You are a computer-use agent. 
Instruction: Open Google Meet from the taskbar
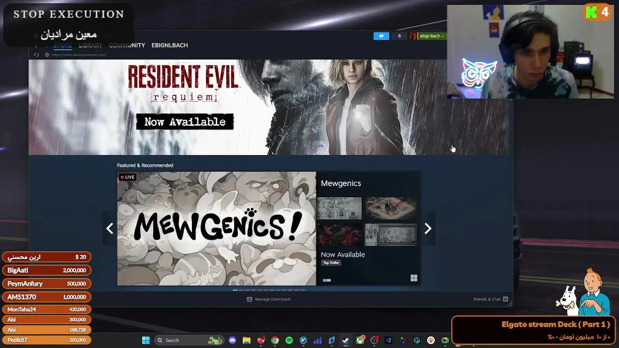click(445, 340)
